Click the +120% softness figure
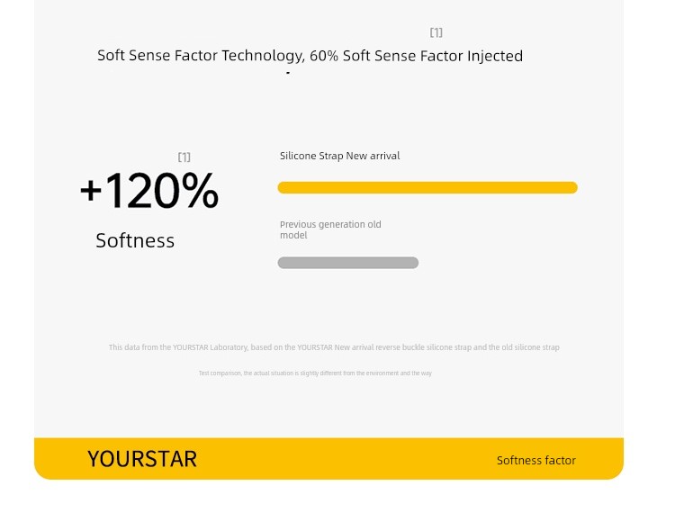Viewport: 675px width, 522px height. click(x=149, y=190)
